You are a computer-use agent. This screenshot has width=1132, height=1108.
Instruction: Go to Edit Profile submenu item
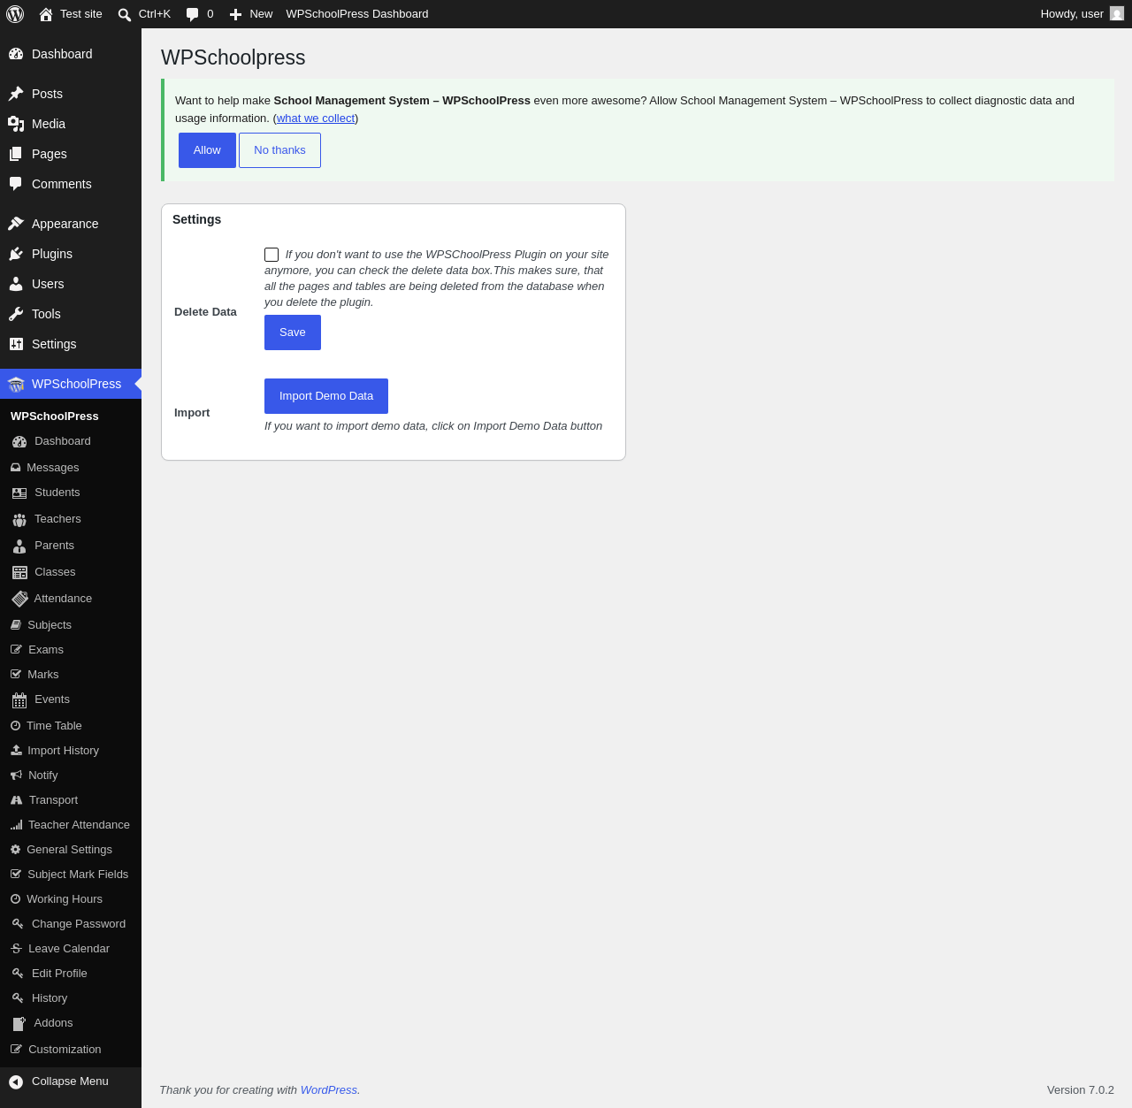[x=71, y=973]
